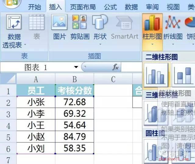Open the 剪贴画 clip art pane
The width and height of the screenshot is (195, 164).
coord(80,26)
